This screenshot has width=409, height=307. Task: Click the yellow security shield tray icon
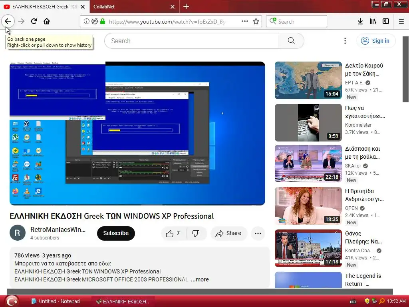(x=367, y=301)
